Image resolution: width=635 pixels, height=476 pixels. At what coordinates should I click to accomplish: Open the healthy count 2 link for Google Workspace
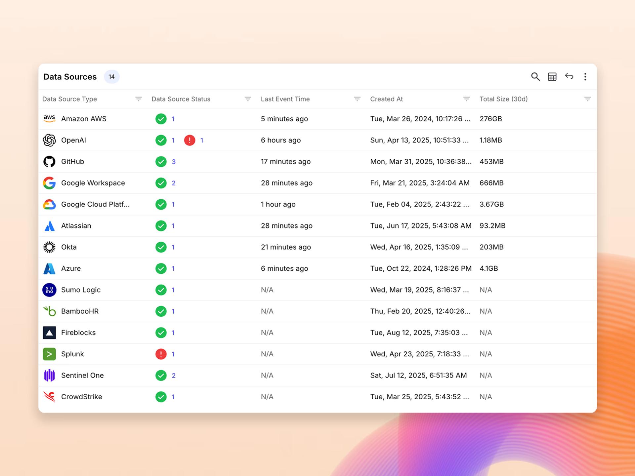click(x=174, y=183)
